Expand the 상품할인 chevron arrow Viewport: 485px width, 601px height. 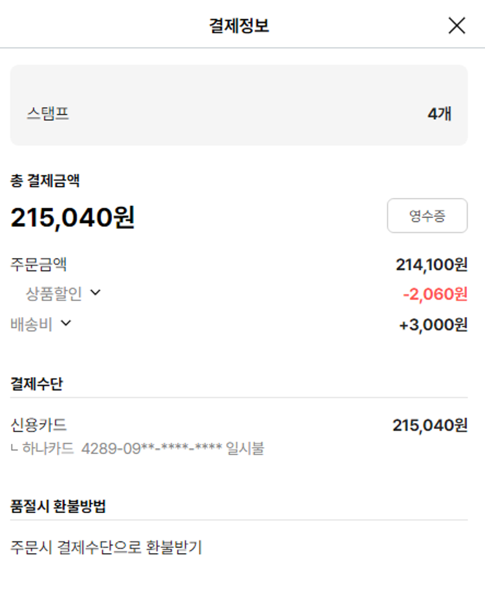96,292
